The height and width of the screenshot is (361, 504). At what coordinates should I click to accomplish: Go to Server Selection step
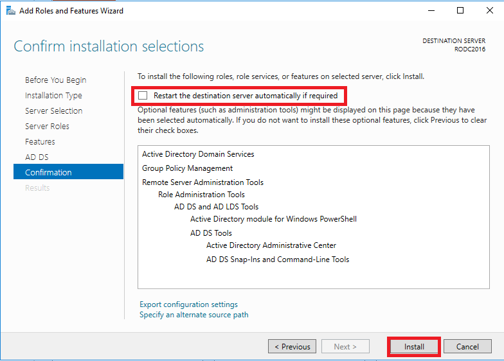pyautogui.click(x=54, y=110)
